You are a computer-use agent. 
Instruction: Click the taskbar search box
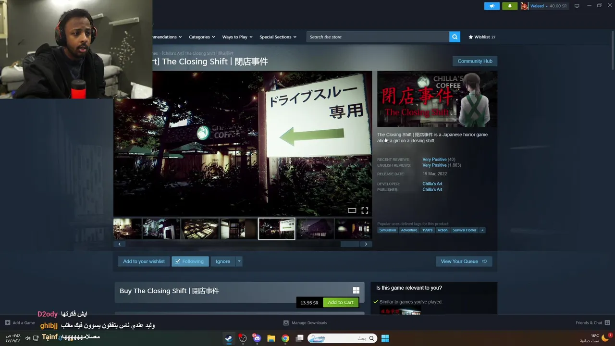342,338
